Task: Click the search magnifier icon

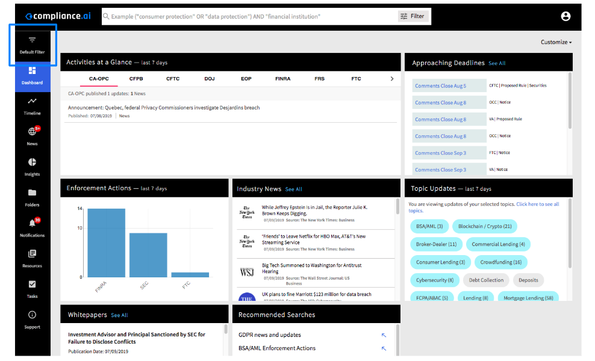Action: tap(106, 16)
